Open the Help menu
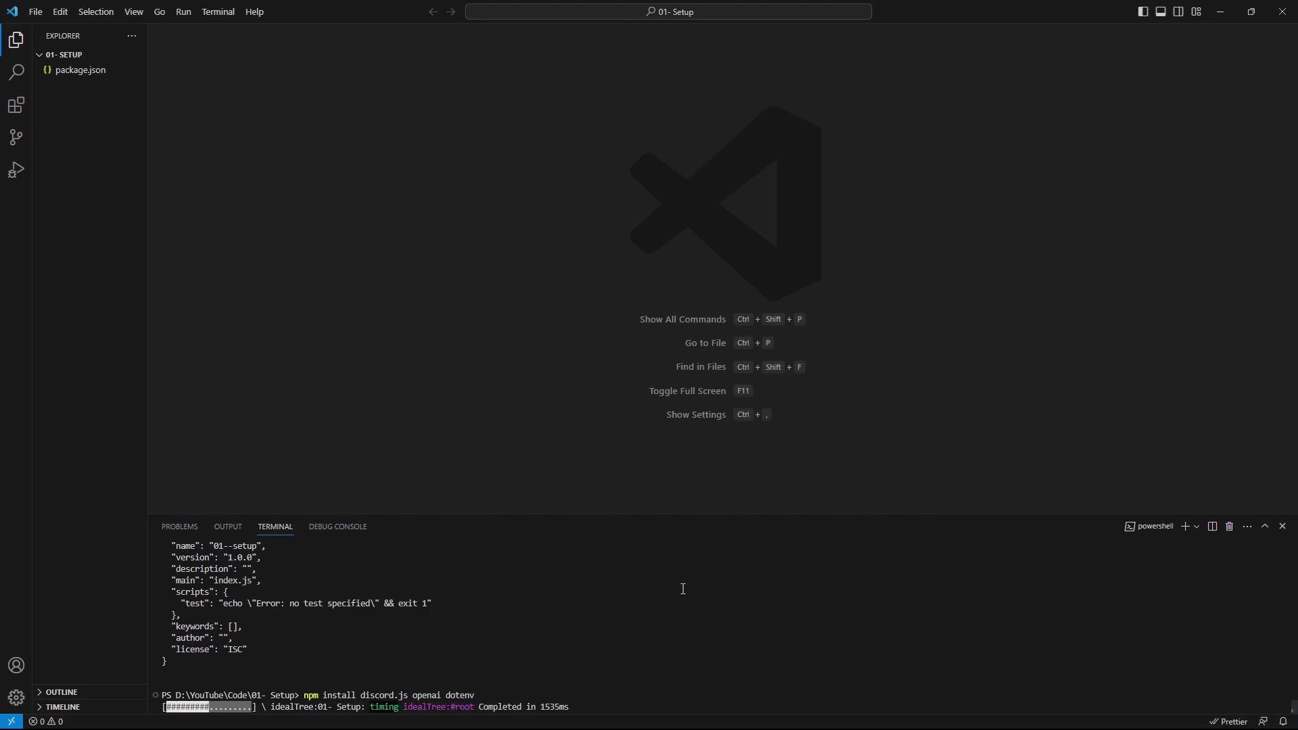Image resolution: width=1298 pixels, height=730 pixels. (x=255, y=12)
